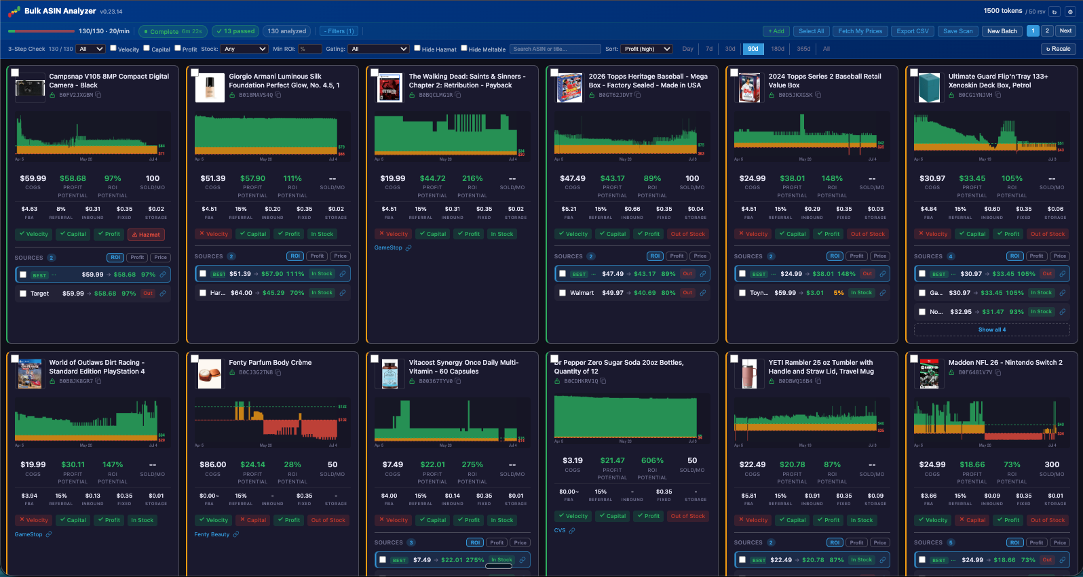Open link icon for Har... $64.00 source
1083x577 pixels.
click(x=343, y=293)
